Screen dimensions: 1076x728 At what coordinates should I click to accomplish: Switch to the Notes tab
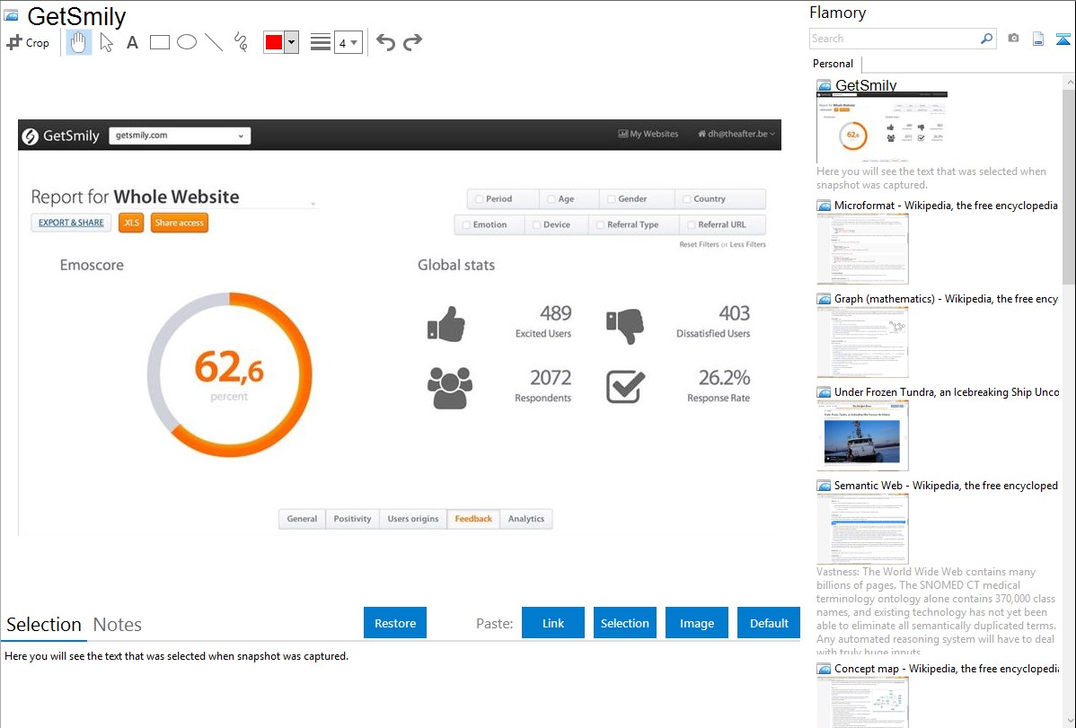click(118, 625)
